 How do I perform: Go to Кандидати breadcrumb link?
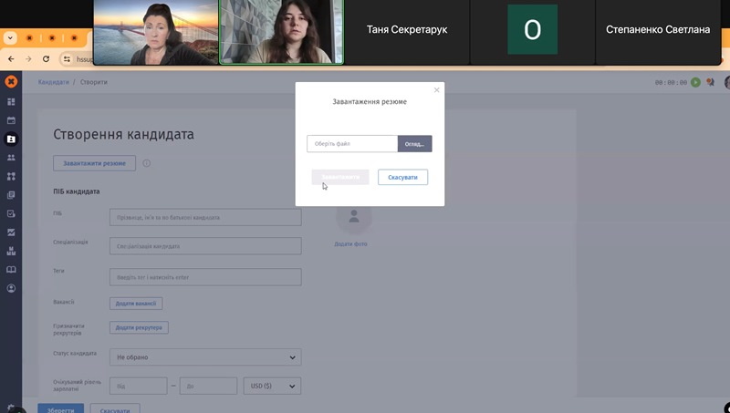54,82
